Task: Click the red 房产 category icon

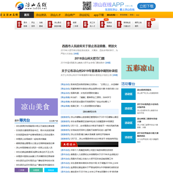Action: click(68, 25)
